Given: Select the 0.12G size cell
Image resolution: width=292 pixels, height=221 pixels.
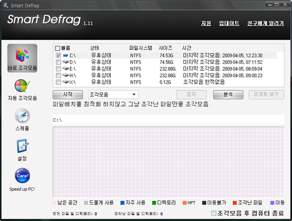Looking at the screenshot, I should pos(165,82).
